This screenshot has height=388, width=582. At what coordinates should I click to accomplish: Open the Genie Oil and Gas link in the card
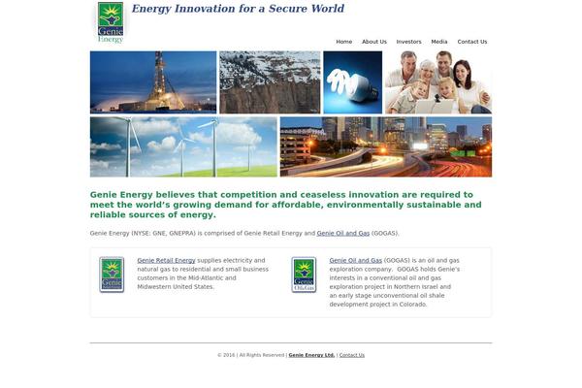[356, 260]
